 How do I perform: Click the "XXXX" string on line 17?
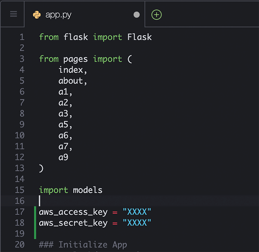click(137, 212)
